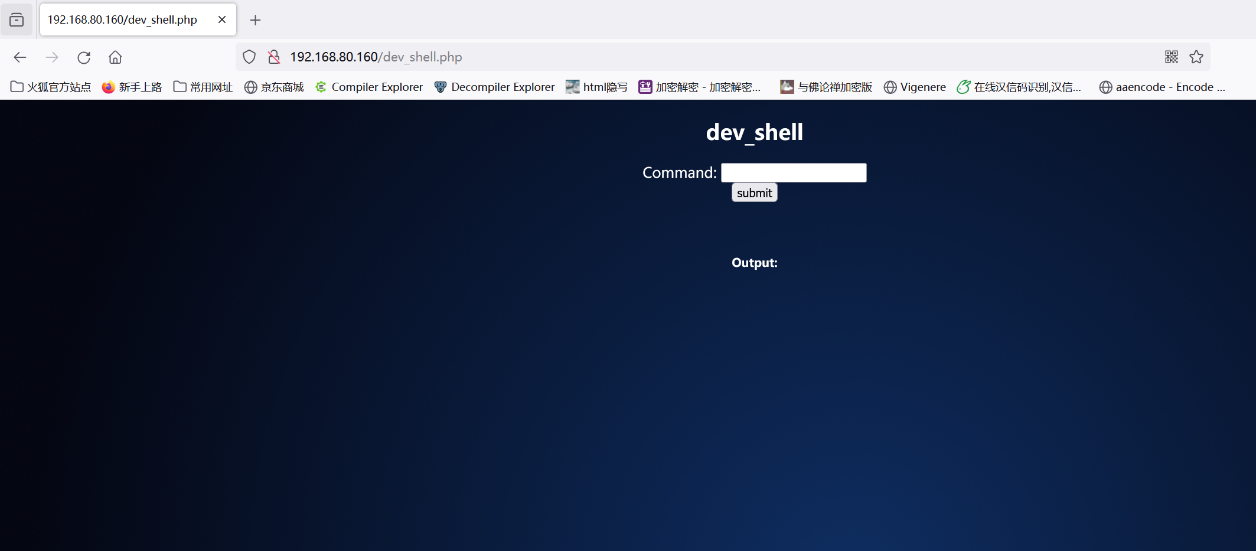Focus the Command input field
This screenshot has width=1256, height=551.
point(794,172)
